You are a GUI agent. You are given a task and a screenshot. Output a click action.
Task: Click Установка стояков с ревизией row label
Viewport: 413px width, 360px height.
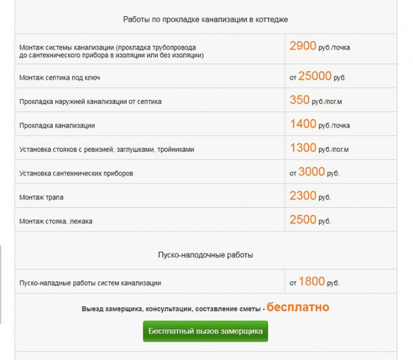pos(106,150)
